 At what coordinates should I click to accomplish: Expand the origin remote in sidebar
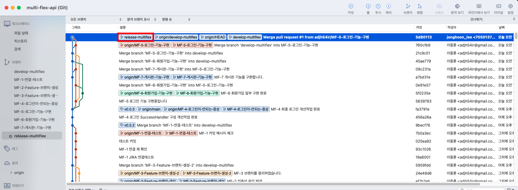click(x=11, y=173)
